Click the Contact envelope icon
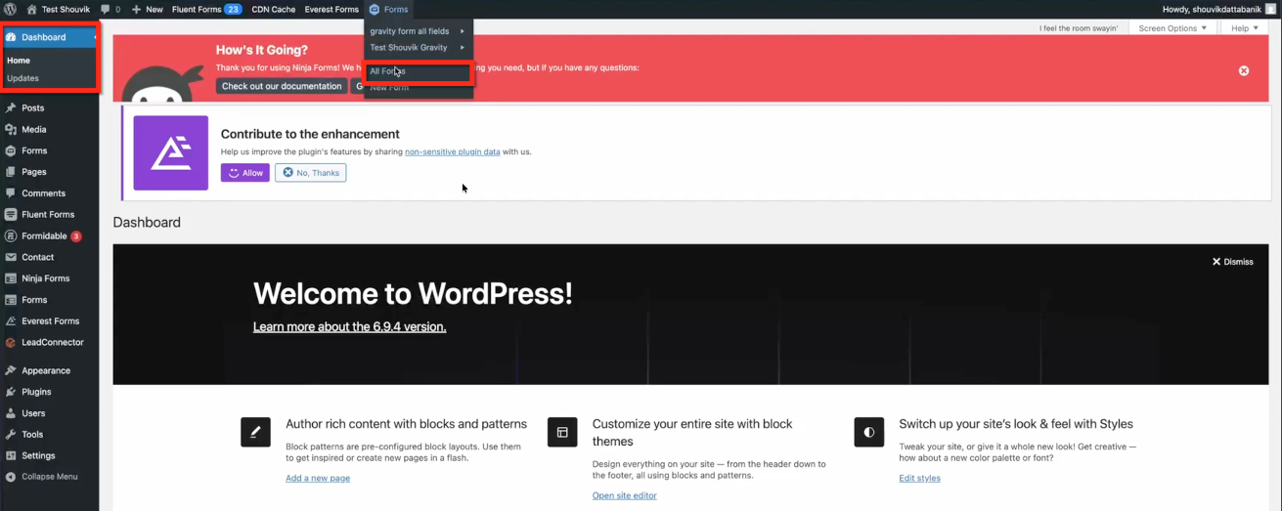Image resolution: width=1282 pixels, height=511 pixels. (x=11, y=257)
